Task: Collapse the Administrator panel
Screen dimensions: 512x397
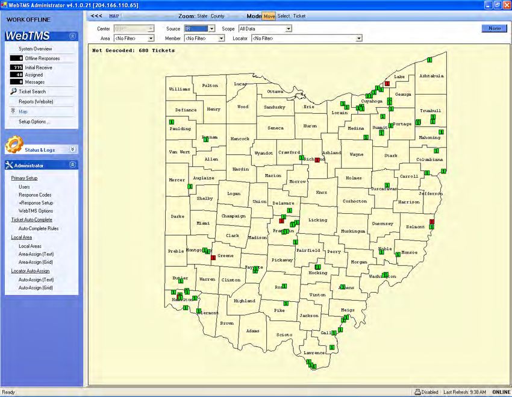Action: point(73,165)
